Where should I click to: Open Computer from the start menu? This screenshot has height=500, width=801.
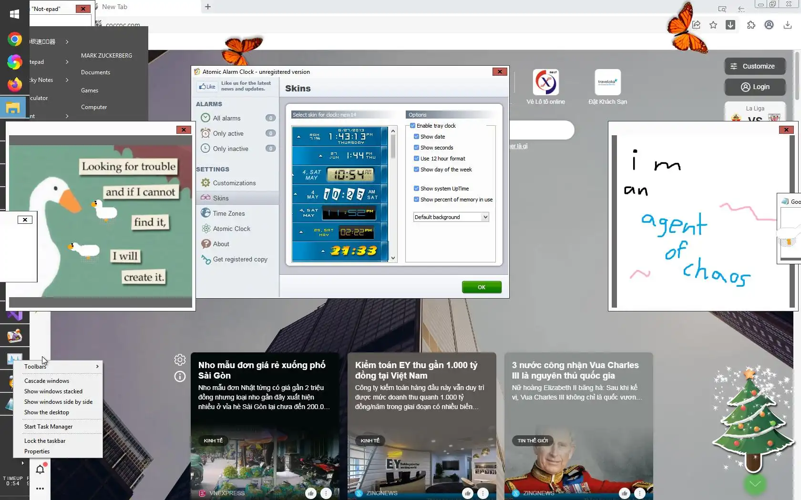click(94, 107)
